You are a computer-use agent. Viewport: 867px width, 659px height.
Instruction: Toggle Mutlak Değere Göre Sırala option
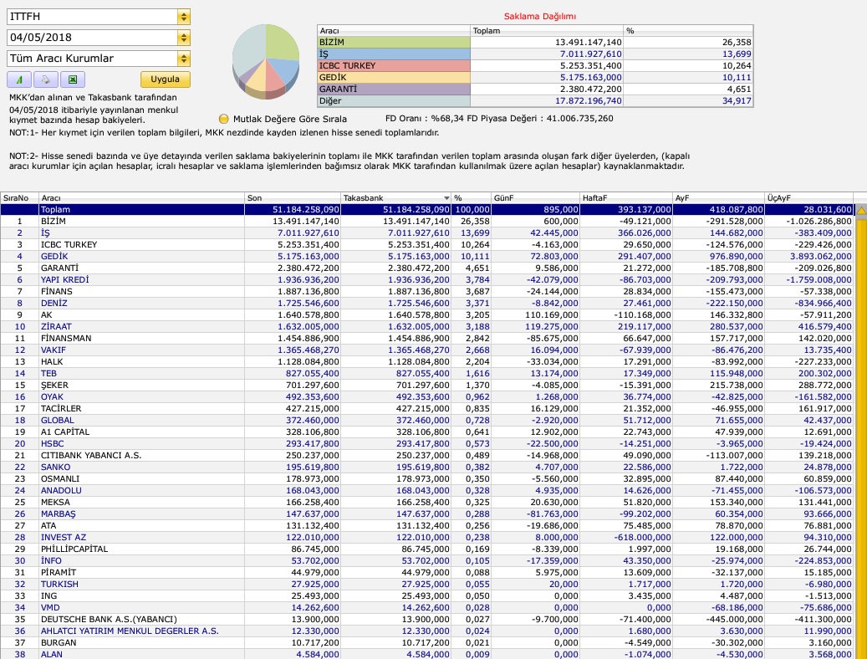point(223,119)
